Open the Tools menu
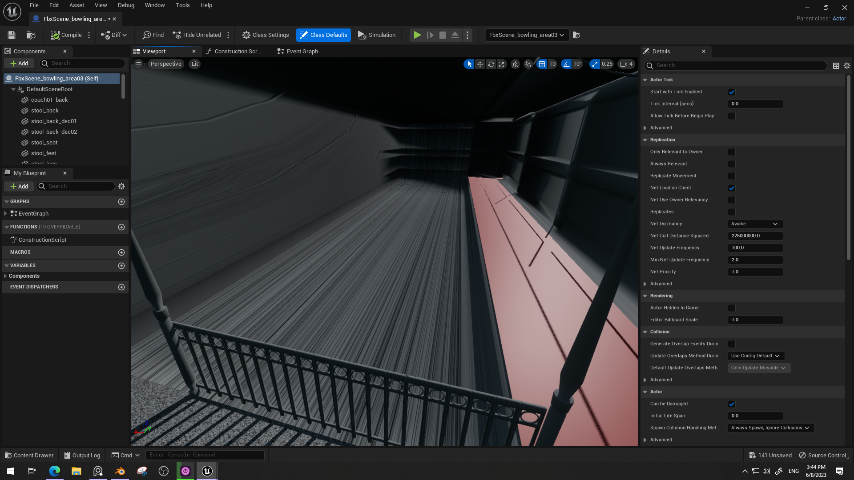 click(x=182, y=5)
